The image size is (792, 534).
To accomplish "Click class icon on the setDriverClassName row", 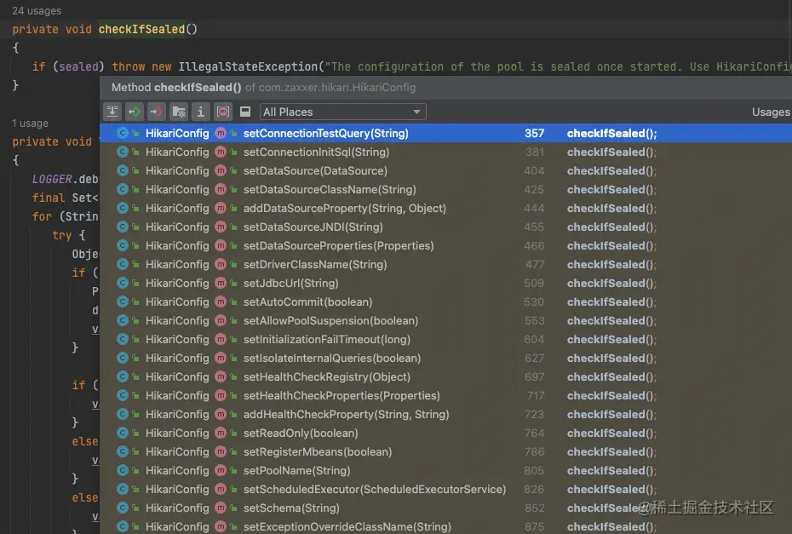I will [123, 264].
